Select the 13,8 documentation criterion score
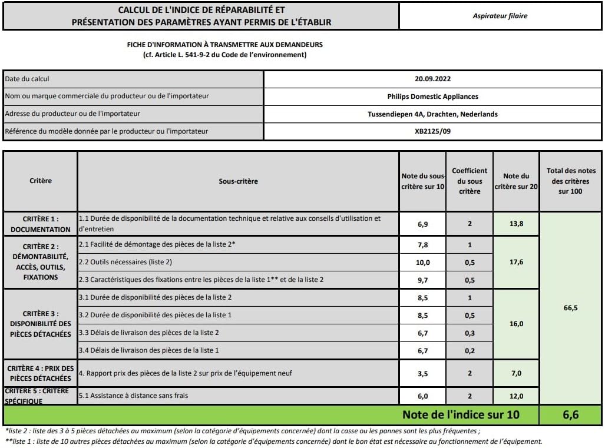The width and height of the screenshot is (605, 448). click(x=516, y=224)
